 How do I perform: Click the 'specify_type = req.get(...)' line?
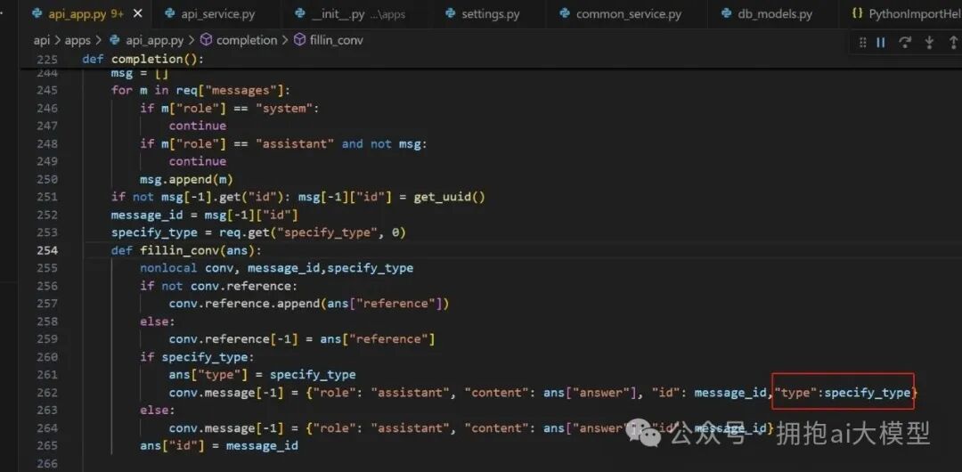[x=258, y=232]
